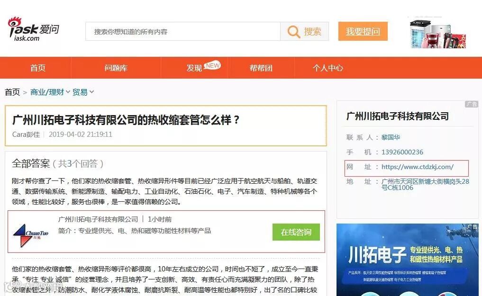Click author name Cara彭佳

click(x=26, y=135)
